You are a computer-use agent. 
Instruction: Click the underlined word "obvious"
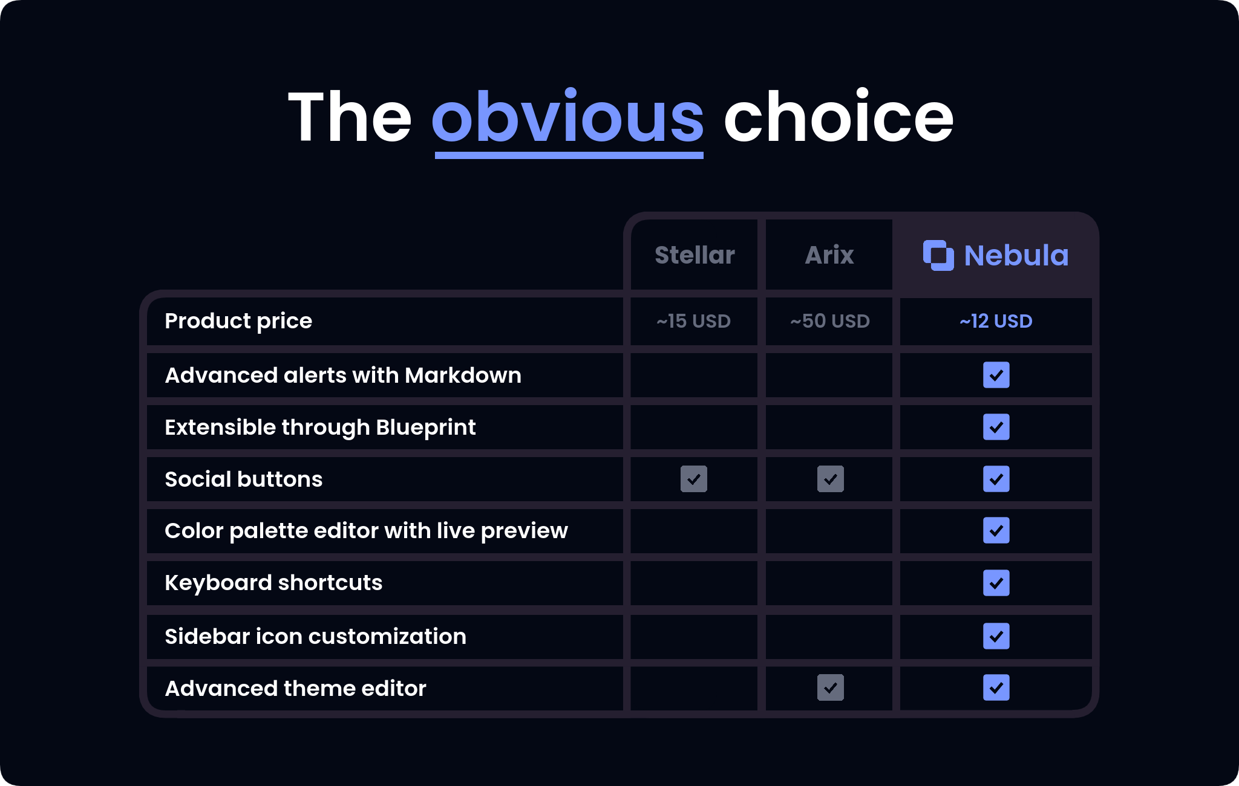click(567, 117)
